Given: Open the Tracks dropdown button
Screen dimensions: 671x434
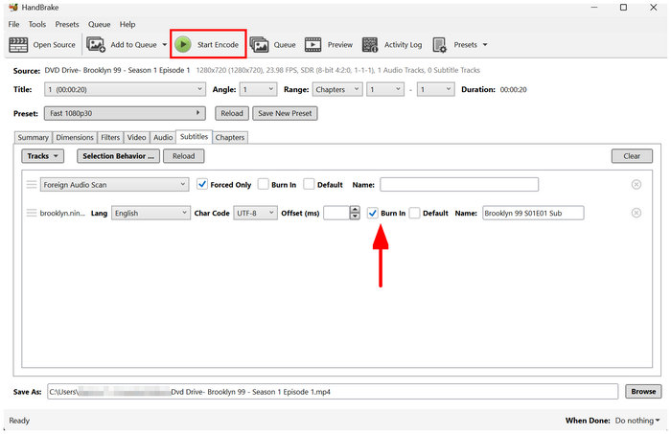Looking at the screenshot, I should tap(43, 156).
